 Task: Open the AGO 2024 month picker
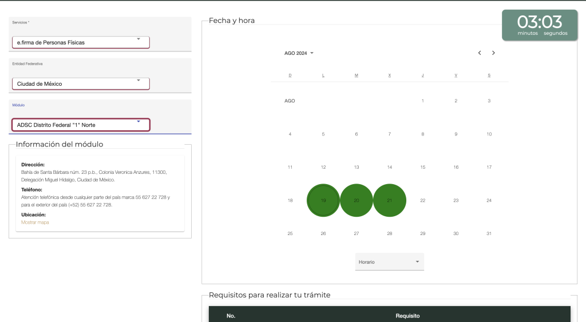pos(299,53)
